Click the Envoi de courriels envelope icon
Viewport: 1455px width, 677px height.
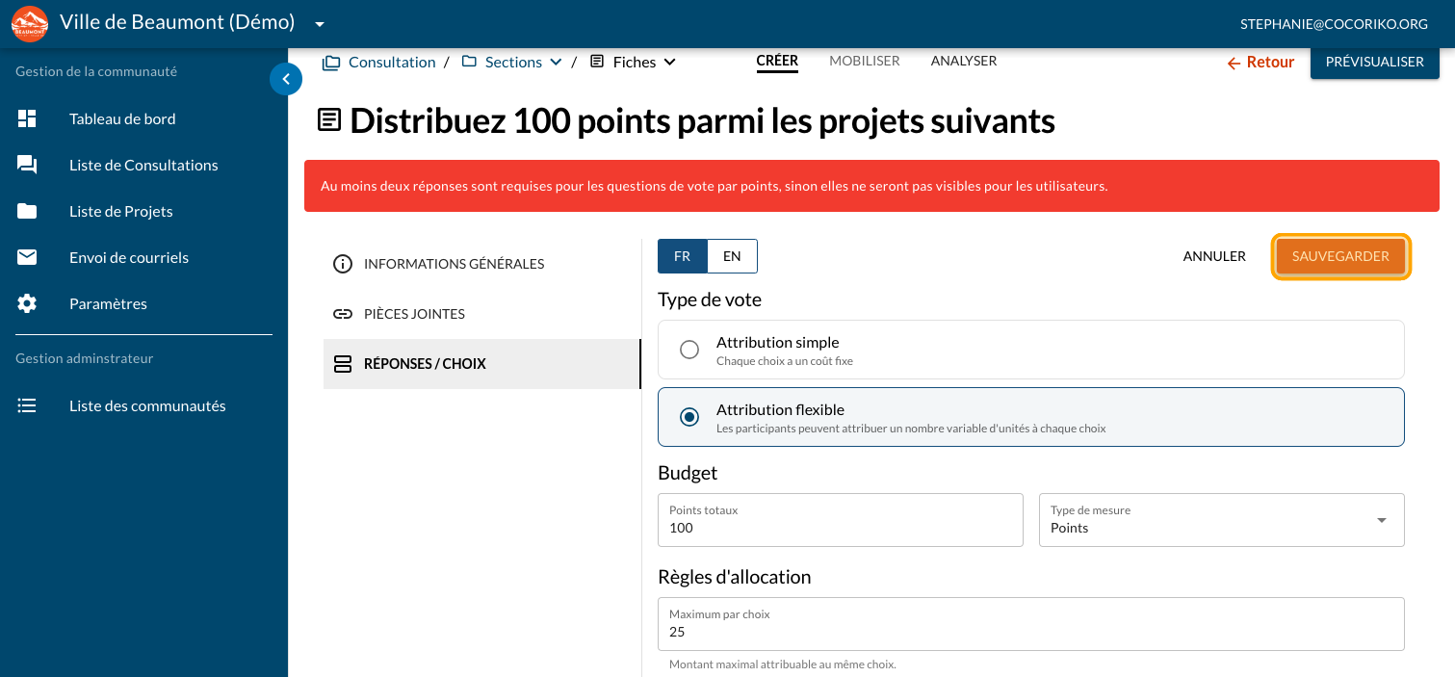[27, 257]
